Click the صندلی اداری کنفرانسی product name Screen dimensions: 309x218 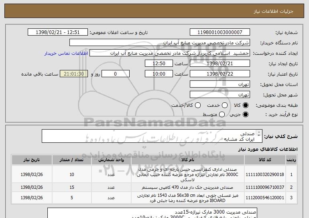(188, 174)
